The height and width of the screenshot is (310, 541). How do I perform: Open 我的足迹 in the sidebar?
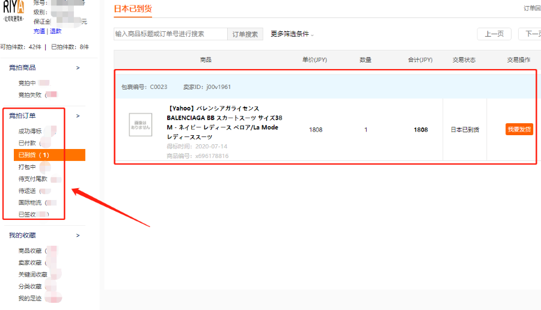coord(30,299)
